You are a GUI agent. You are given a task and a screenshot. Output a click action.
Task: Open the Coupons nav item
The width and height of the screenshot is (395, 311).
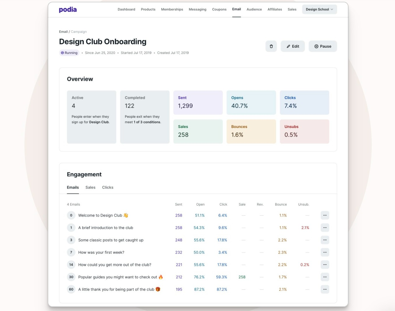coord(219,9)
